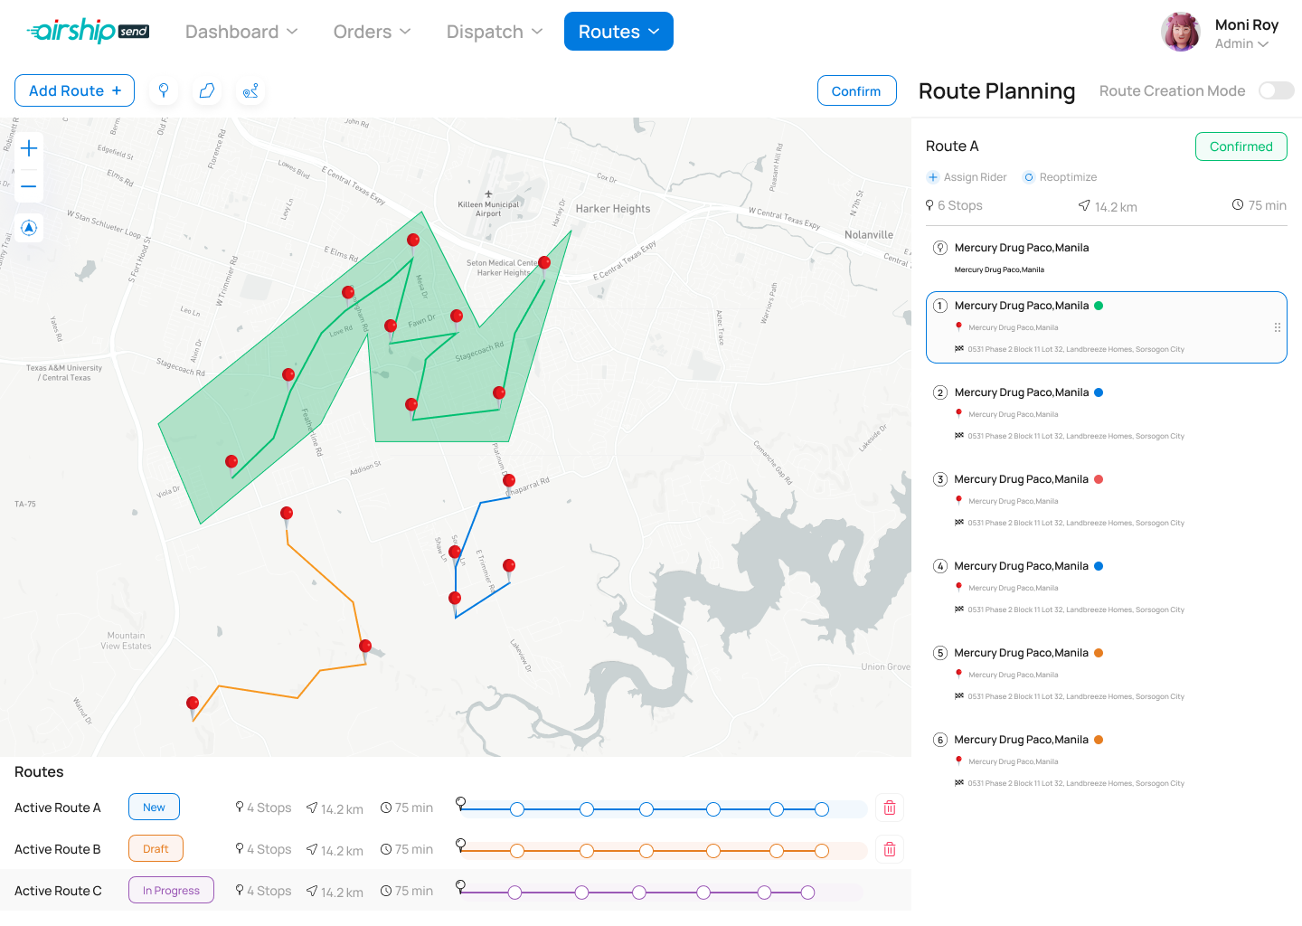The image size is (1302, 926).
Task: Open the Routes dropdown menu
Action: tap(618, 32)
